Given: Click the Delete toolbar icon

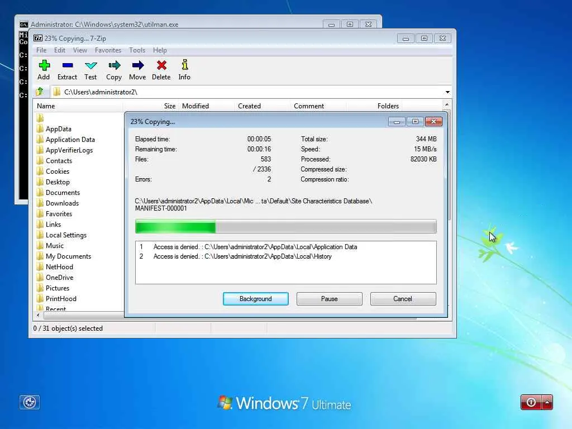Looking at the screenshot, I should click(161, 70).
